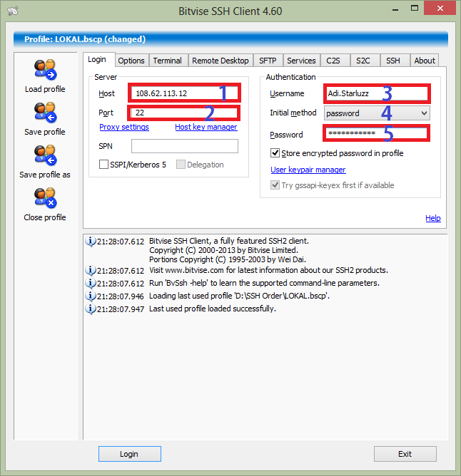Click info icon beside 'Run BvSsh -help' entry
Image resolution: width=461 pixels, height=476 pixels.
(90, 283)
